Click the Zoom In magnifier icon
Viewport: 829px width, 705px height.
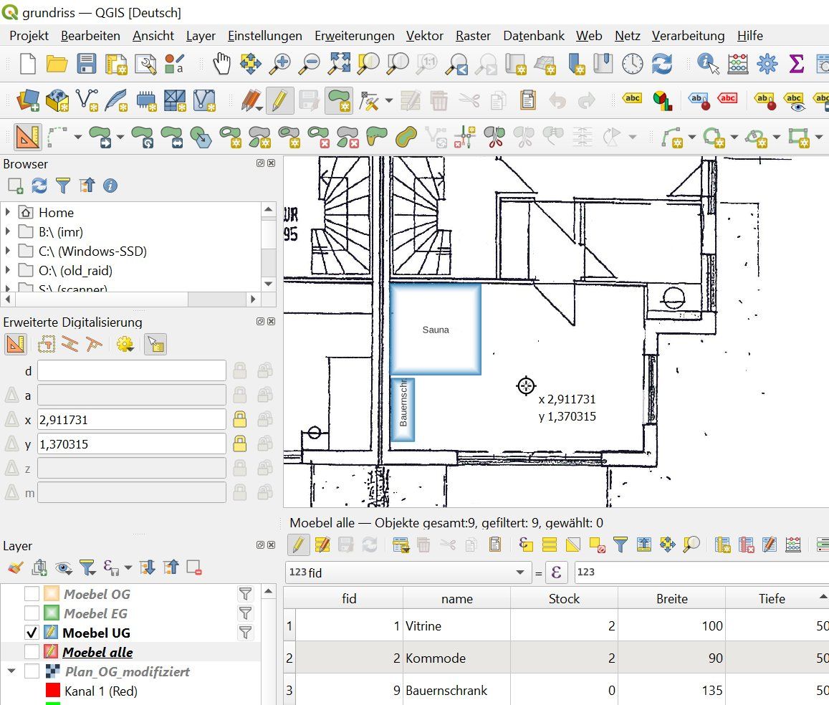coord(280,64)
